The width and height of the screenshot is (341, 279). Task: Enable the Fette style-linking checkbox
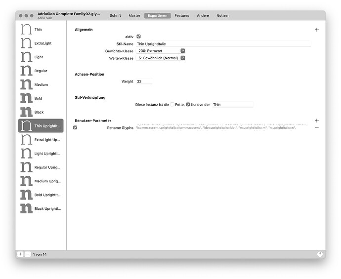tap(172, 105)
